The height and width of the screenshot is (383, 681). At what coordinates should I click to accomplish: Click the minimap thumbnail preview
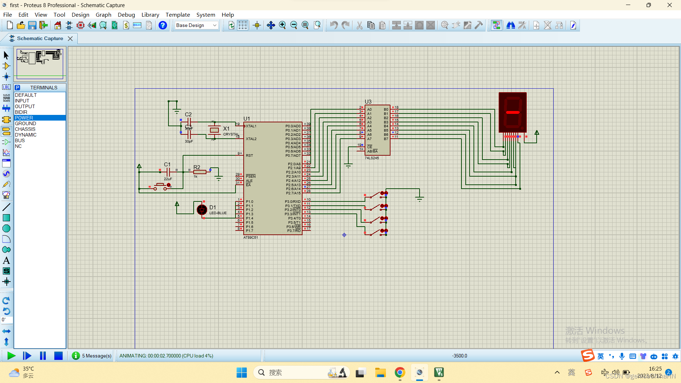(40, 61)
